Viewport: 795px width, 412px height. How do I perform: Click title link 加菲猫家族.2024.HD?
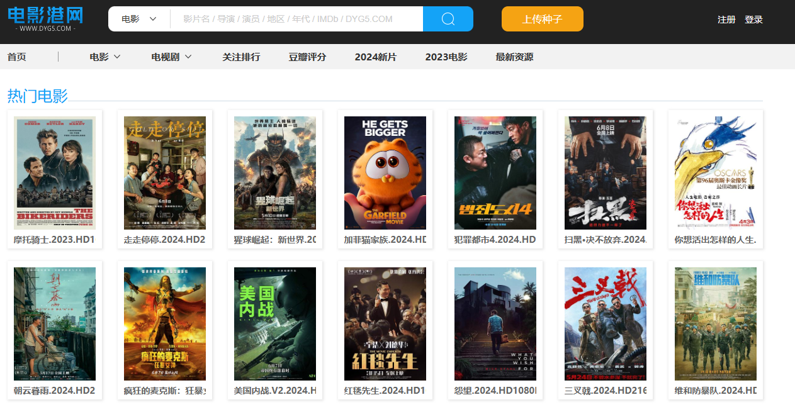point(385,240)
